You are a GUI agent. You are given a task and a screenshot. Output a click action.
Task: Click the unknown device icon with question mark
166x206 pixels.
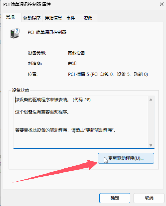(x=15, y=33)
